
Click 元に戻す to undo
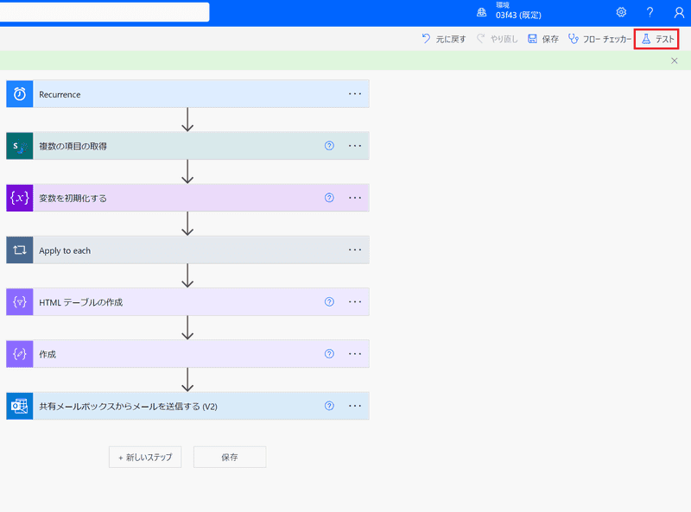(x=443, y=39)
